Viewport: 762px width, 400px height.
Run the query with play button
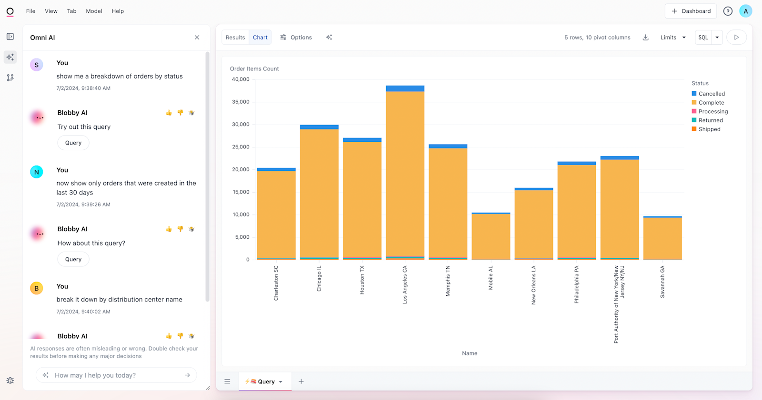tap(736, 38)
